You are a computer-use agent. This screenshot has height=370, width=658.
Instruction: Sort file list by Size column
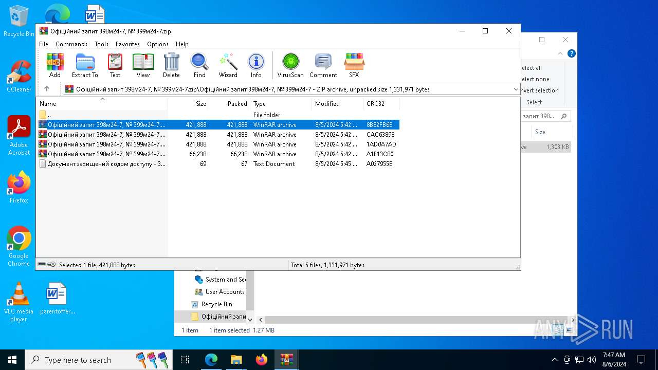tap(188, 104)
